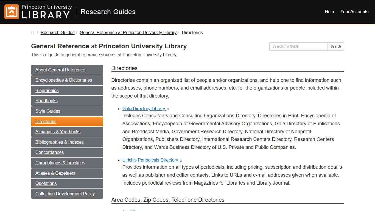Open the Encyclopedias & Dictionaries section
The image size is (375, 211).
[64, 80]
